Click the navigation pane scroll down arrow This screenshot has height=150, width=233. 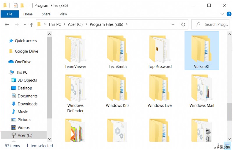pos(49,139)
